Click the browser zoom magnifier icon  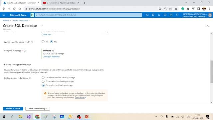click(x=165, y=9)
